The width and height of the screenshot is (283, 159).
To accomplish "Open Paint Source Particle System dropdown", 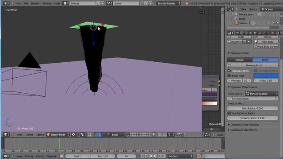I will click(261, 94).
